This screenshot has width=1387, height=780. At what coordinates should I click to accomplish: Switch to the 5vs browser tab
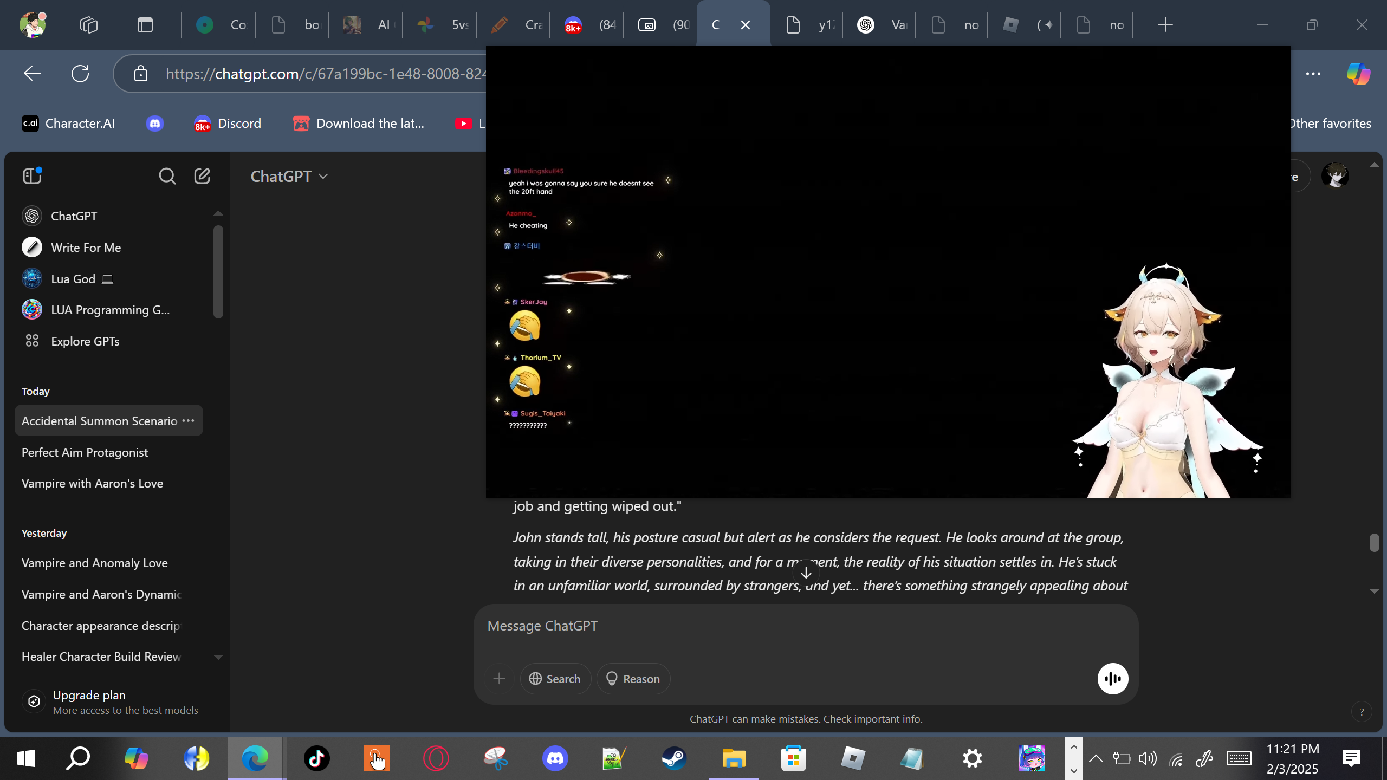tap(440, 25)
